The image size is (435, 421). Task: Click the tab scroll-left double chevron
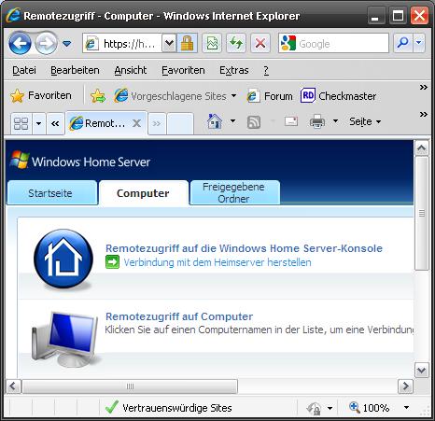(55, 123)
